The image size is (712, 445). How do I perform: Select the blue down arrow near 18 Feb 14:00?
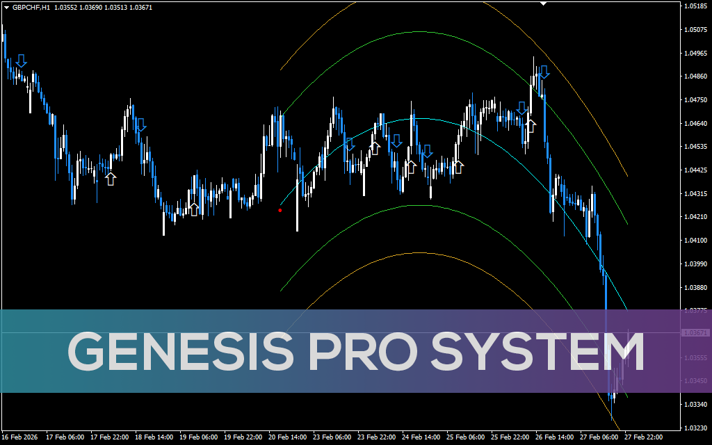(141, 125)
